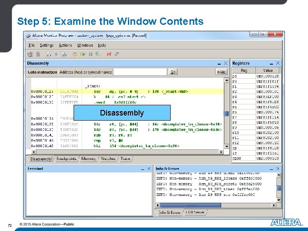
Task: Open the Settings menu
Action: point(47,45)
